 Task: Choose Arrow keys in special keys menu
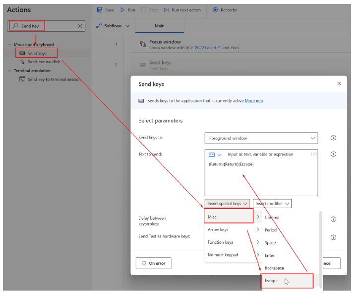[218, 230]
